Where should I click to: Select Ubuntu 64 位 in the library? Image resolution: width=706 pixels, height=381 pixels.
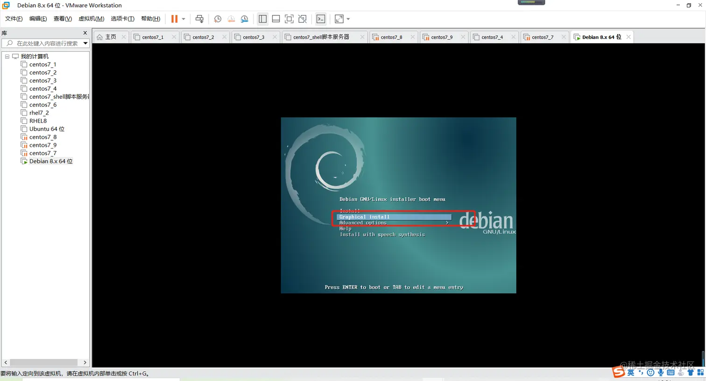point(47,129)
